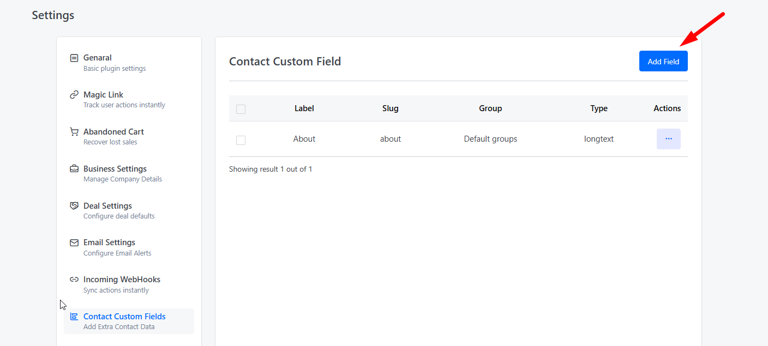Click the Deal Settings handshake icon

[x=74, y=206]
